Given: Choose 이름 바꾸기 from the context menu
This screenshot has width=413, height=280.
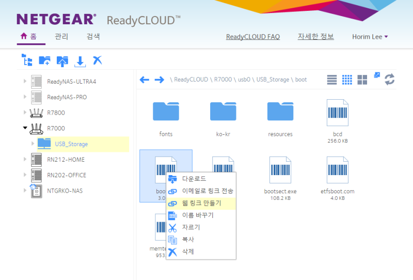Looking at the screenshot, I should tap(201, 215).
